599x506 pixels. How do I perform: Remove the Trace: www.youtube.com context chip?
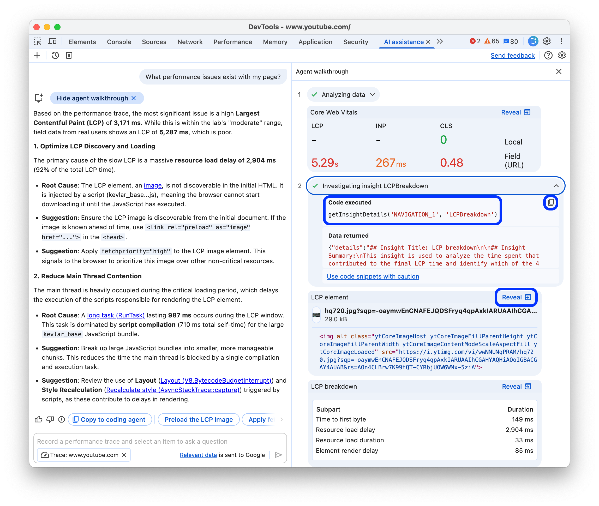pyautogui.click(x=124, y=455)
